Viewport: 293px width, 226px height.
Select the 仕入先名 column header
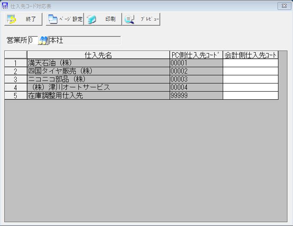tap(98, 55)
